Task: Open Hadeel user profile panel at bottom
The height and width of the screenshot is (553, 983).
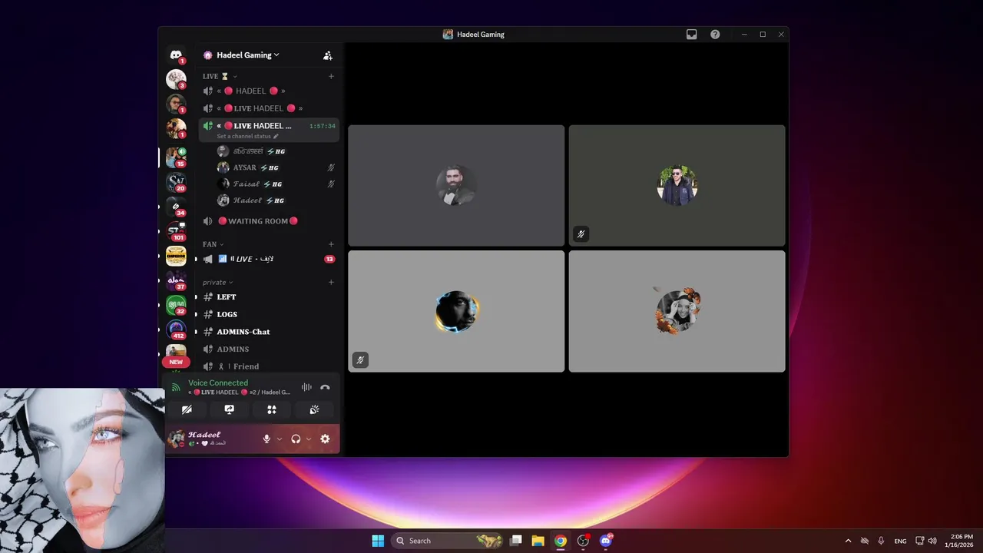Action: point(212,439)
